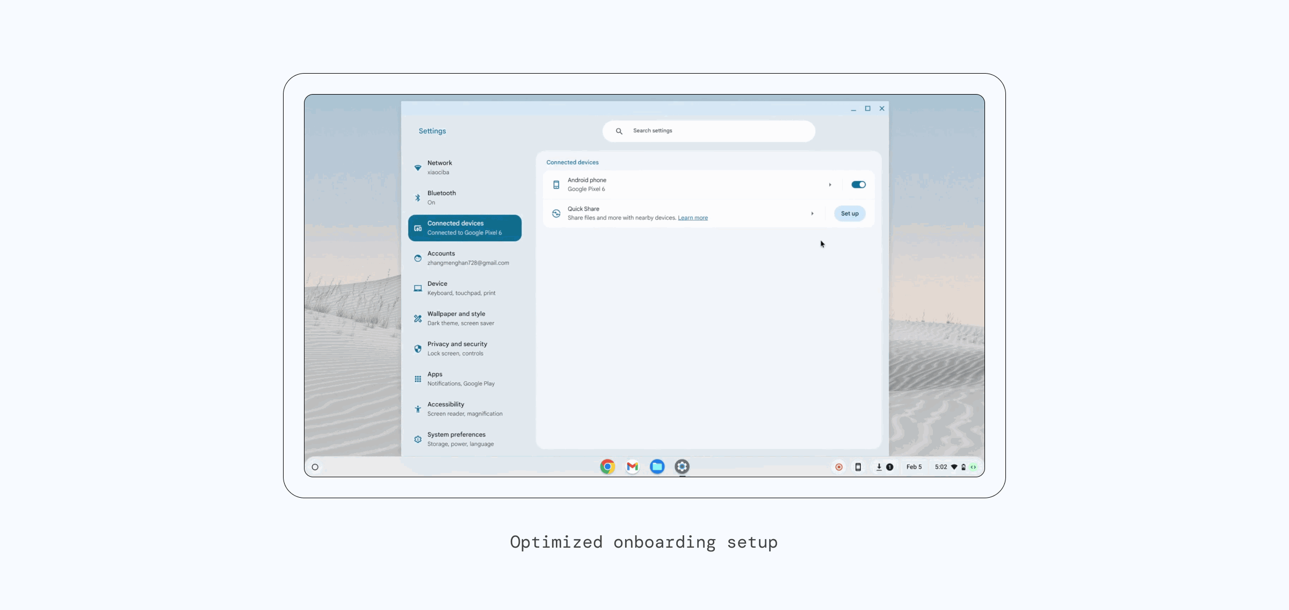The height and width of the screenshot is (610, 1289).
Task: Open Gmail from the shelf
Action: tap(632, 467)
